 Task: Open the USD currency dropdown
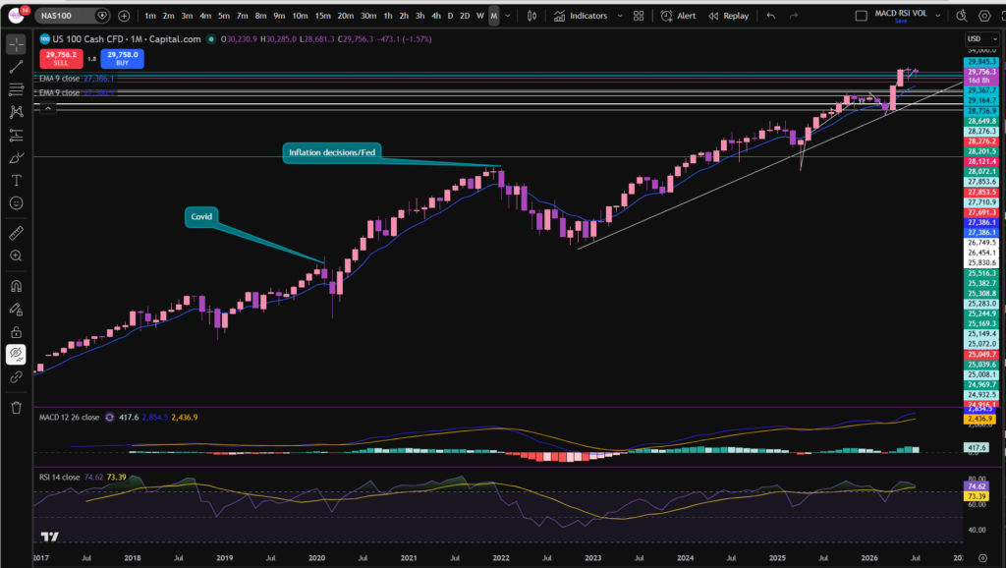coord(981,39)
